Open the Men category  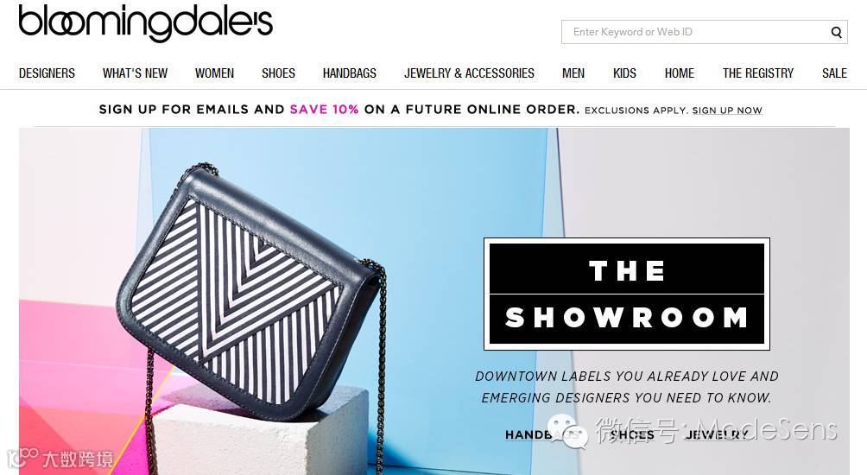573,73
